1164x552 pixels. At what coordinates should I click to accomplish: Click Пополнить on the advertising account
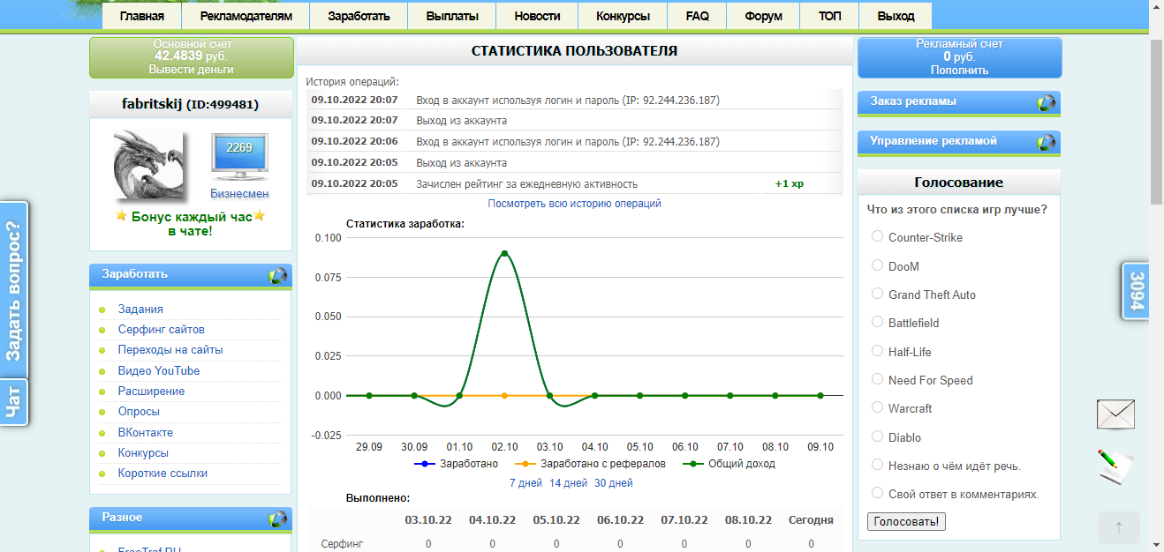[959, 71]
